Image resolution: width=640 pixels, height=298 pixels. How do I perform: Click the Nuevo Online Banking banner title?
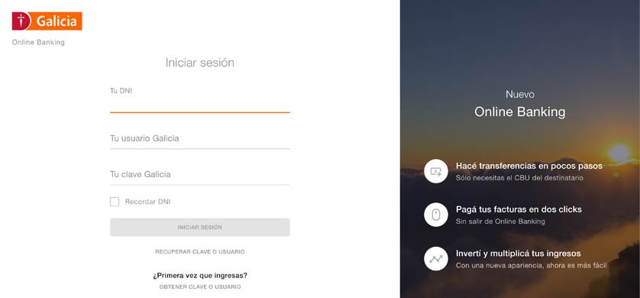click(x=520, y=104)
